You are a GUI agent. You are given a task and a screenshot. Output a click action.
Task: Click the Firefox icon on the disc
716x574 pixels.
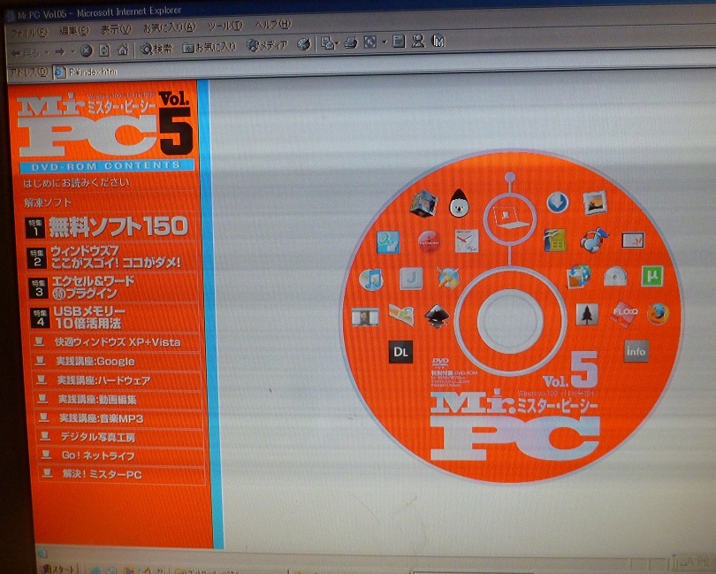pos(658,314)
